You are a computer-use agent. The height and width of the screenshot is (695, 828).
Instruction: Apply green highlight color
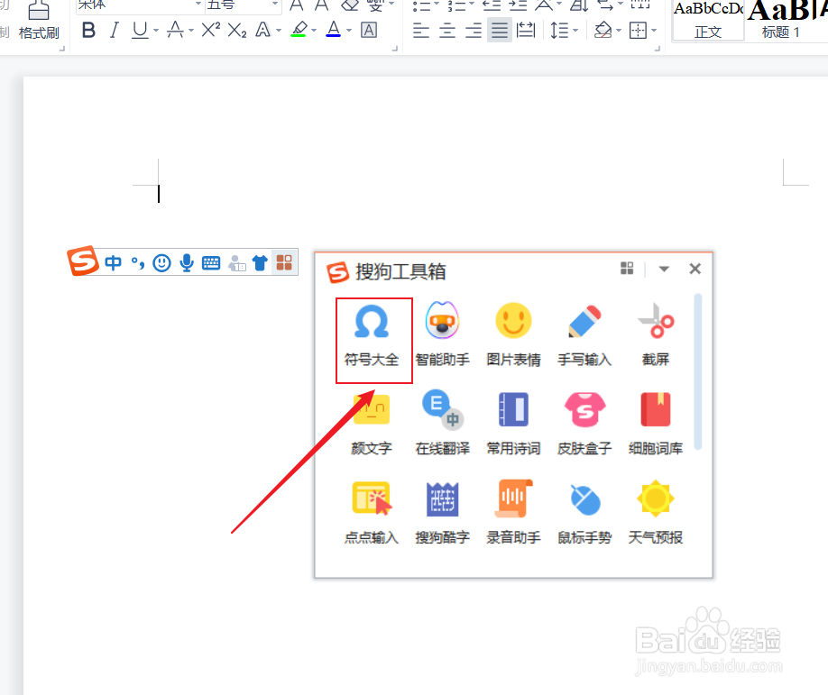point(299,30)
